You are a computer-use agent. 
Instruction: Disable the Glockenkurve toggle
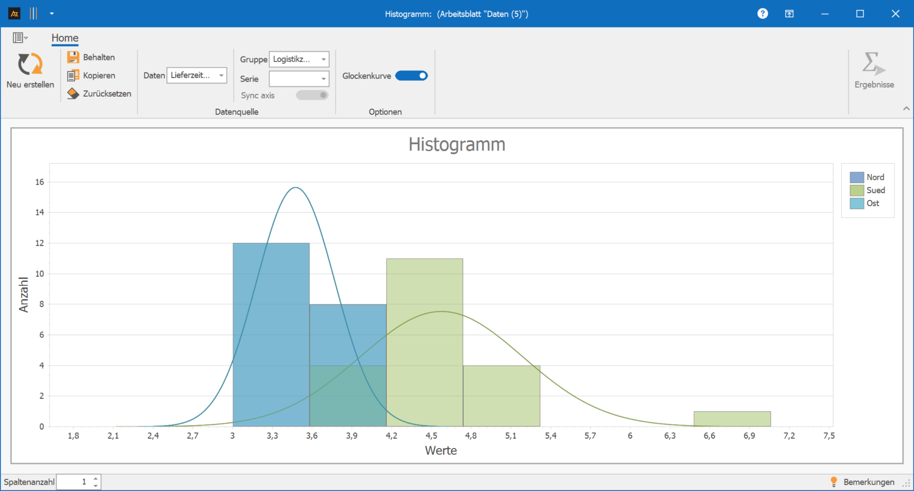pos(411,76)
